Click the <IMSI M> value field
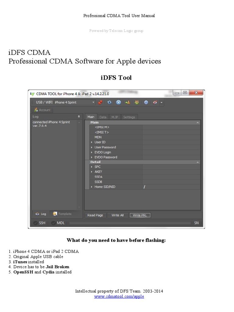 [171, 127]
